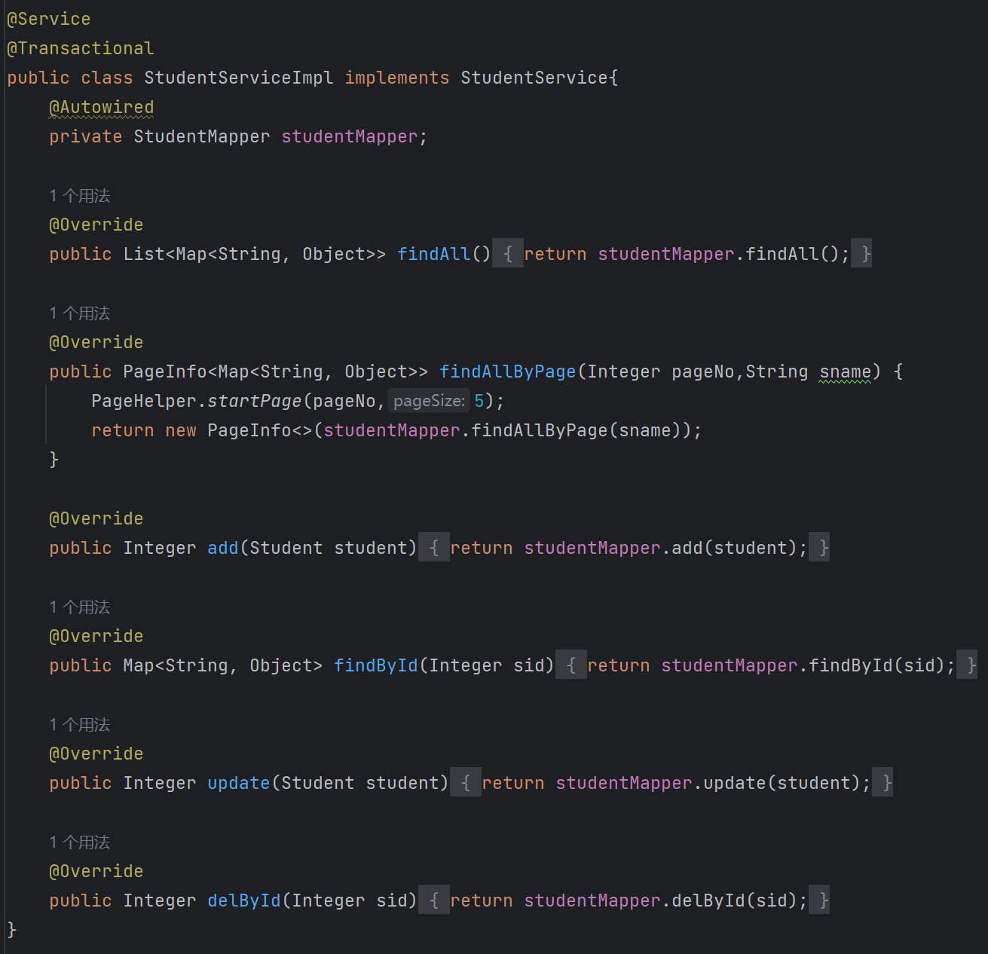Click the pageSize parameter inlay hint
The width and height of the screenshot is (988, 954).
429,400
